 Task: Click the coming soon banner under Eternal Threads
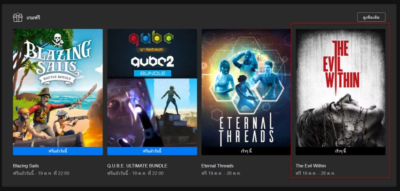(246, 151)
